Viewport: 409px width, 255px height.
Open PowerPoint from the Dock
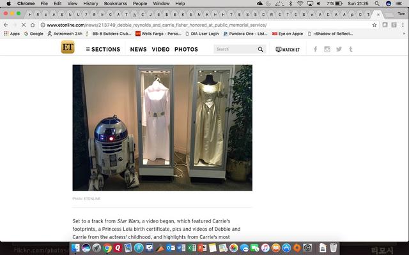pos(202,248)
